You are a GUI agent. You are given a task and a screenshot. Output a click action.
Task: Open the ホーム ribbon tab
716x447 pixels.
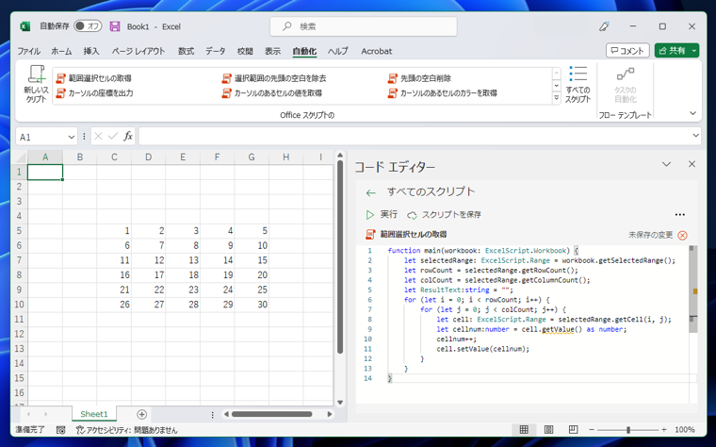coord(61,51)
